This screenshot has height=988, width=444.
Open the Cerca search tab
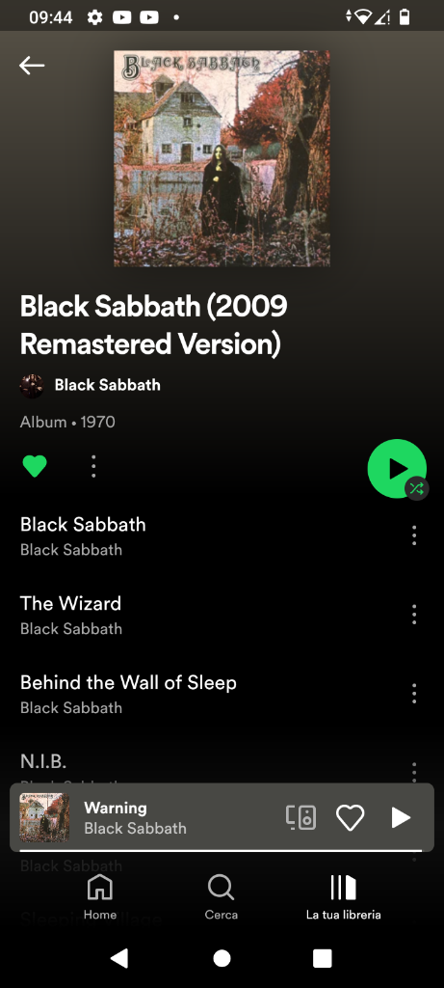pos(222,897)
